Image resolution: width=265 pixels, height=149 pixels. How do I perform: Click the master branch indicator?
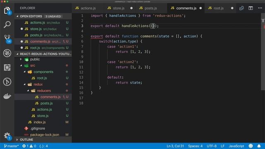tap(11, 146)
